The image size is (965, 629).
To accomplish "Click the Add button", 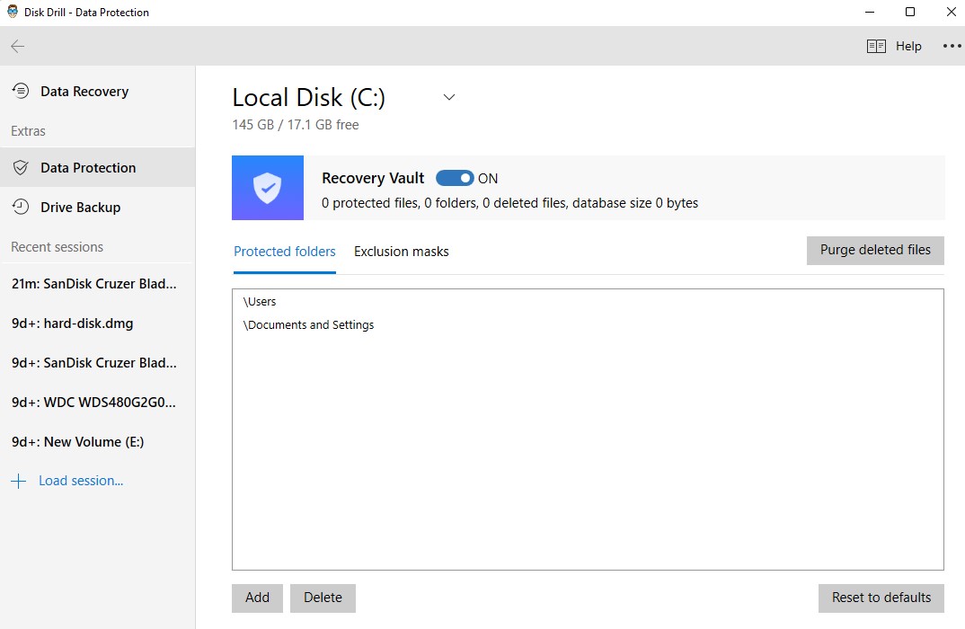I will click(x=257, y=598).
